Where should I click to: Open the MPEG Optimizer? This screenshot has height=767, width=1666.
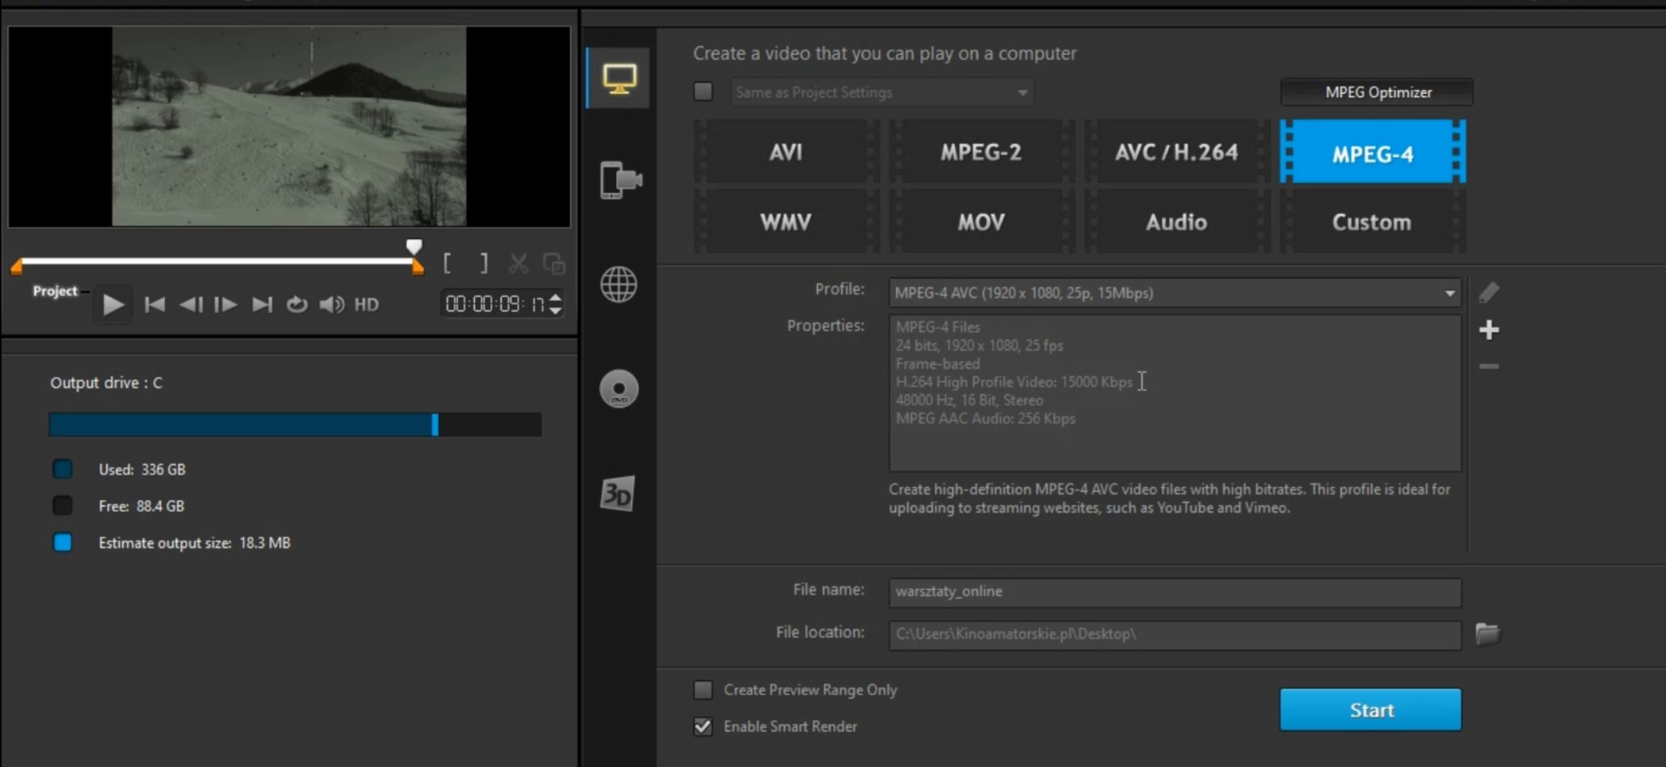(1377, 92)
